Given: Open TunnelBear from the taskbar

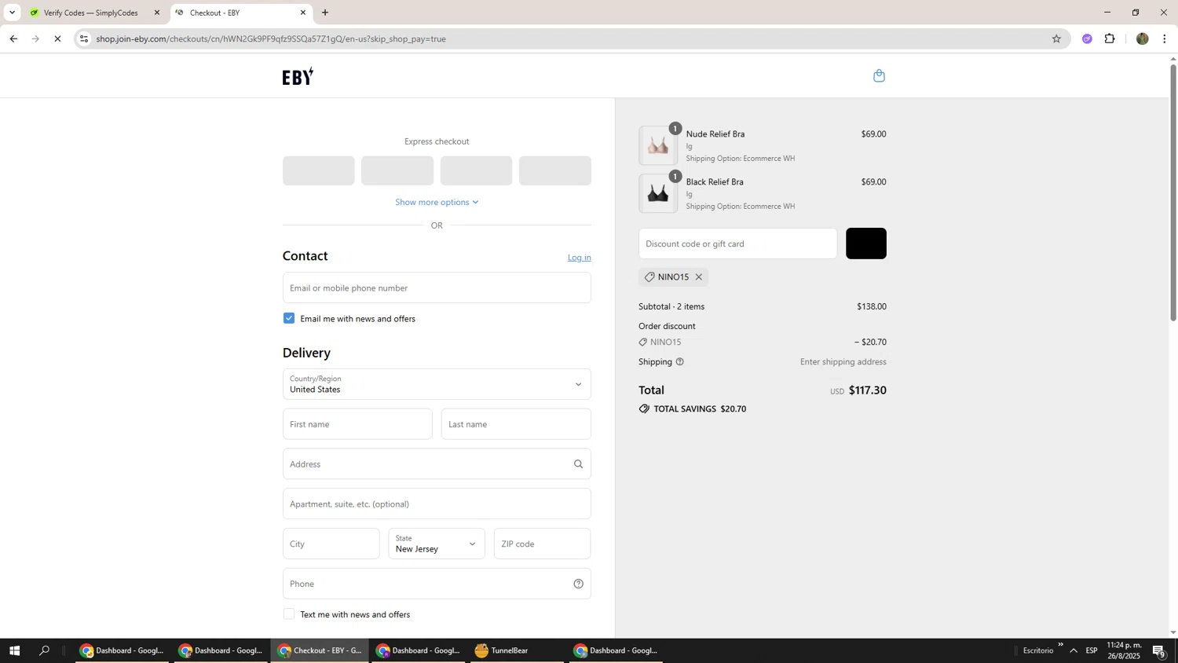Looking at the screenshot, I should [517, 650].
